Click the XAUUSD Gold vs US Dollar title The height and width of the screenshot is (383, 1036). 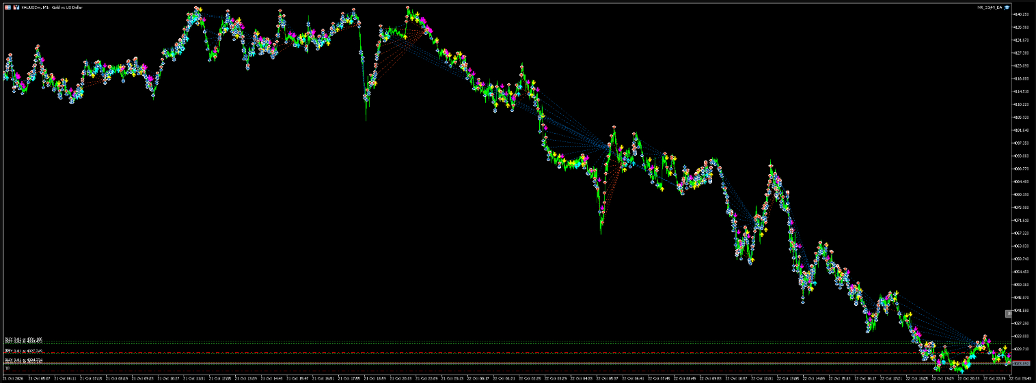[52, 8]
